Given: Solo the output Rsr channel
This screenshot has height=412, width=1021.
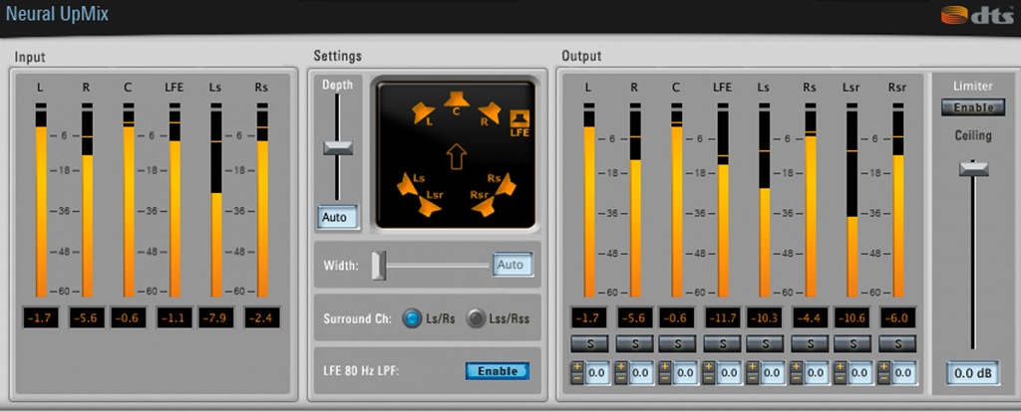Looking at the screenshot, I should [897, 343].
